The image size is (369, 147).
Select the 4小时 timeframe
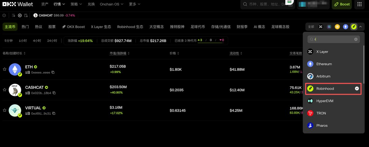coord(37,40)
